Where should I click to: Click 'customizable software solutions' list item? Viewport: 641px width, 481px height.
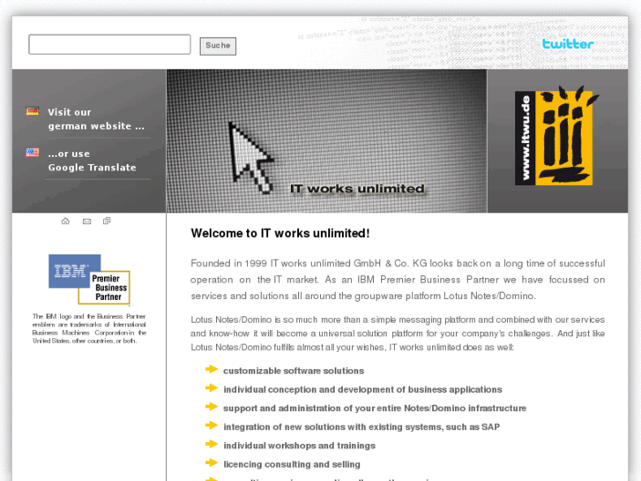[x=294, y=371]
